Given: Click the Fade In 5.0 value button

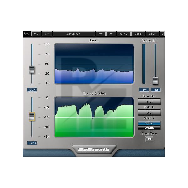Looking at the screenshot, I should [149, 112].
